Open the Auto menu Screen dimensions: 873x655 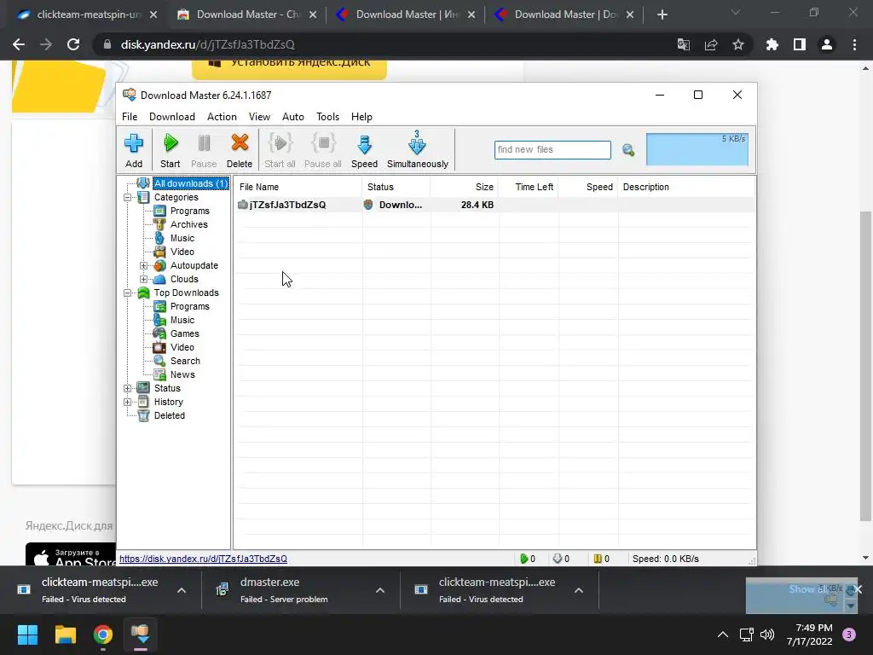[293, 116]
